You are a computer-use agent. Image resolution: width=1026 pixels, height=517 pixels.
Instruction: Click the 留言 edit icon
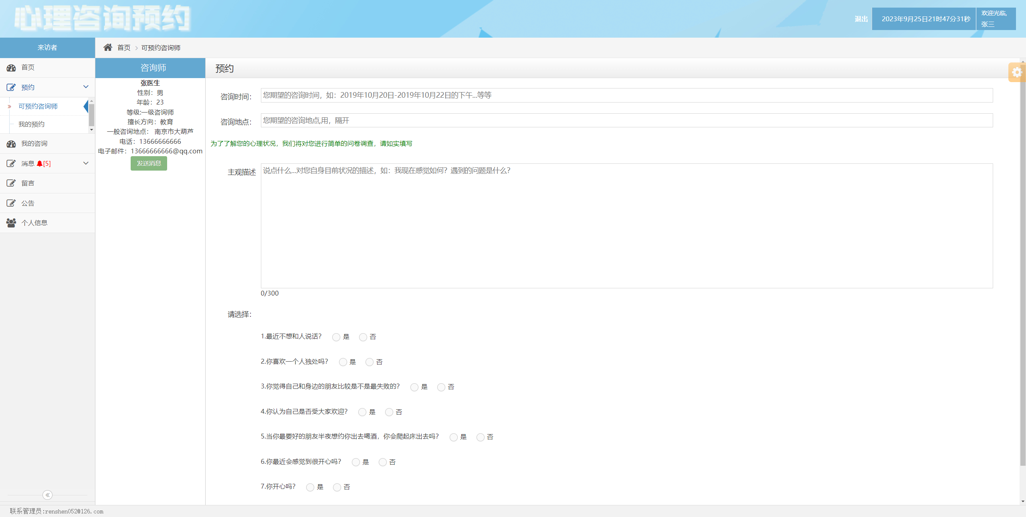[x=11, y=183]
